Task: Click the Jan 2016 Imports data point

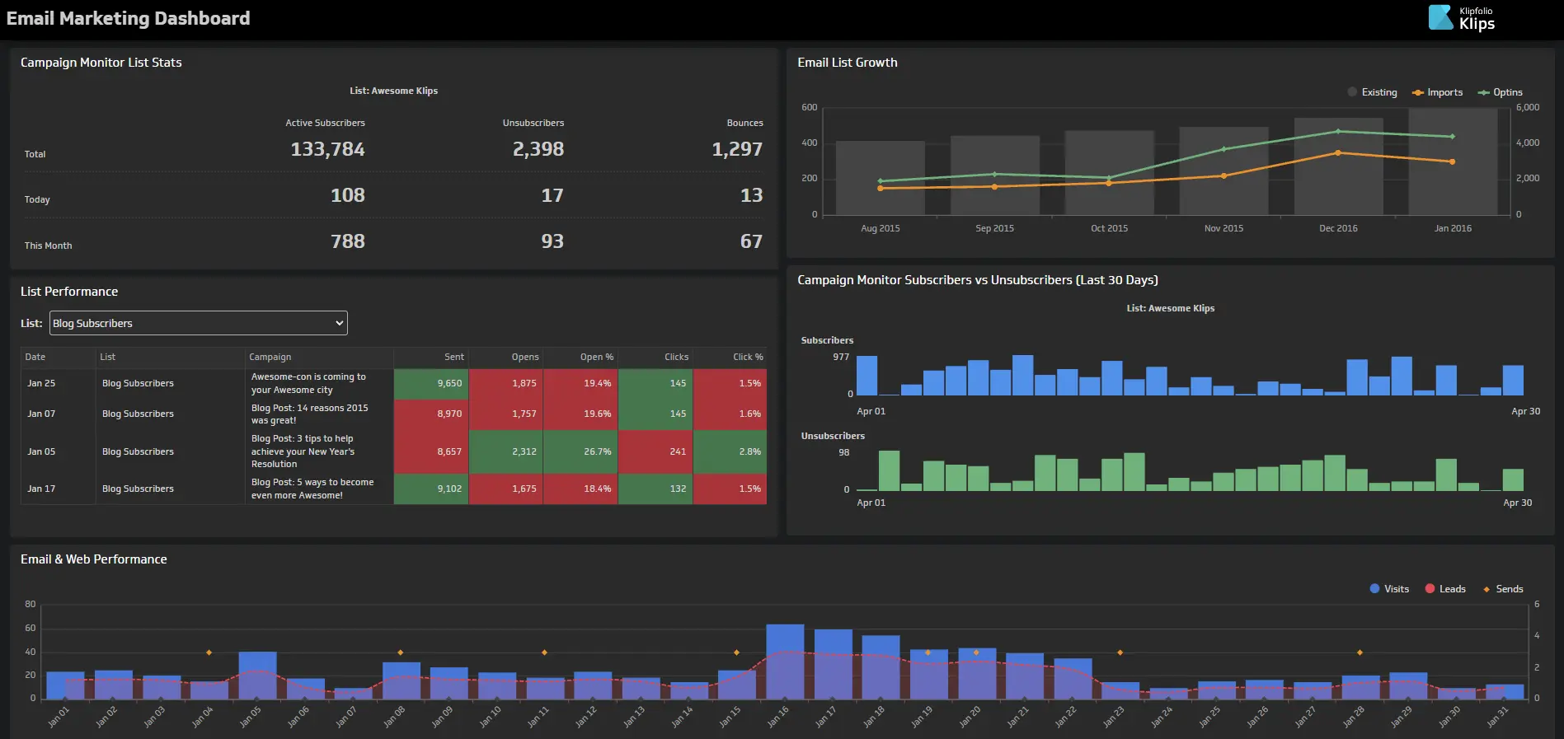Action: tap(1452, 161)
